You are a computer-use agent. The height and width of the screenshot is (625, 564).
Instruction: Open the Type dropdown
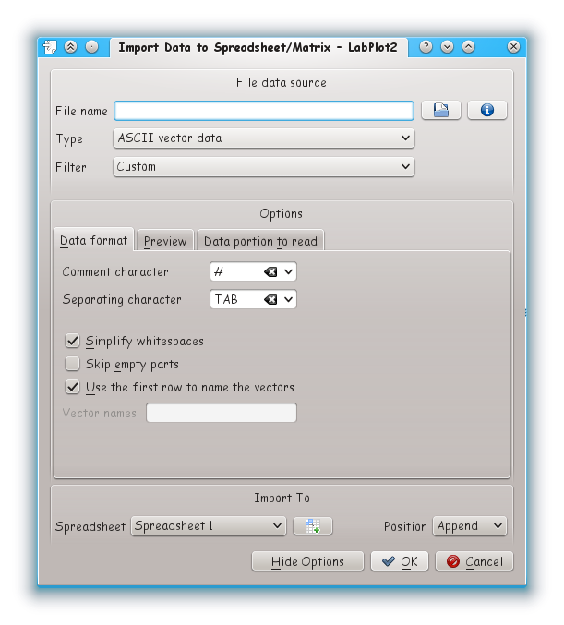(x=263, y=138)
